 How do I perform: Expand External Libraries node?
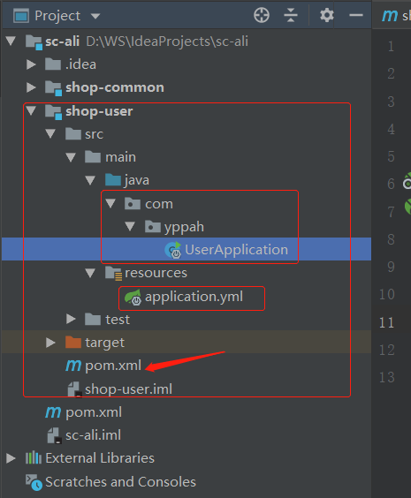pyautogui.click(x=11, y=458)
